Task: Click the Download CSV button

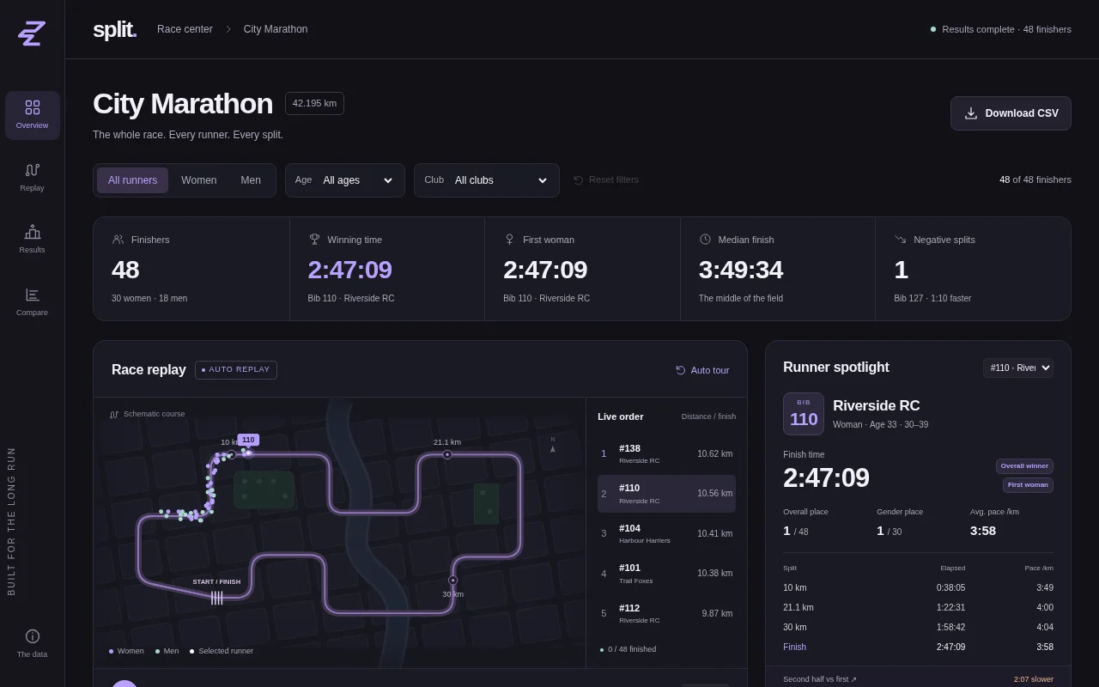Action: click(x=1011, y=113)
